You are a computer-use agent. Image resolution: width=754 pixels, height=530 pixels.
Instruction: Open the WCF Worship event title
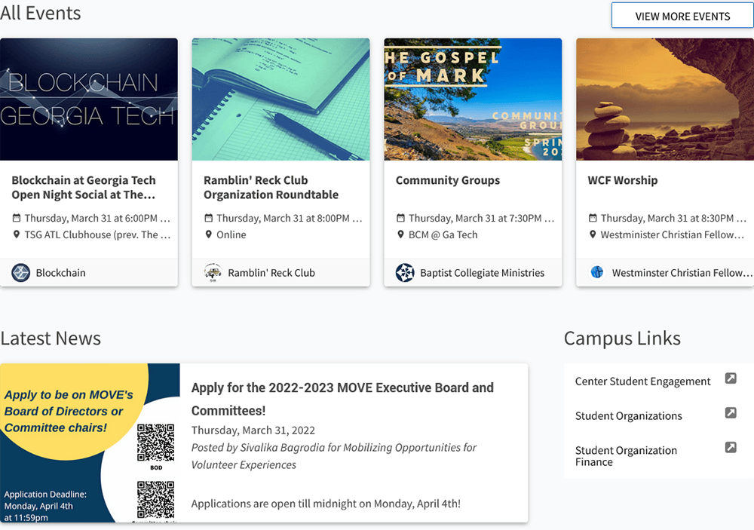point(622,180)
